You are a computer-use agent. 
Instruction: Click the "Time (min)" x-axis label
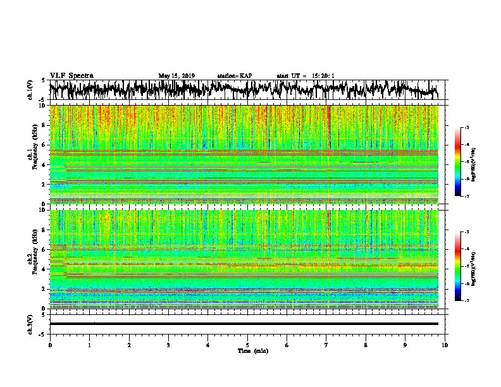(253, 351)
